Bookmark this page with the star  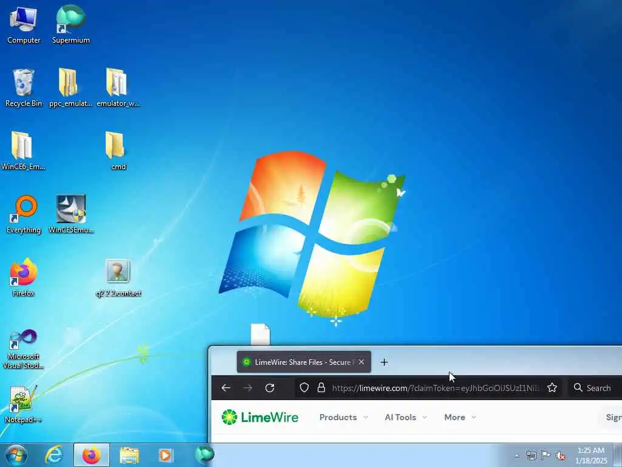pos(552,388)
